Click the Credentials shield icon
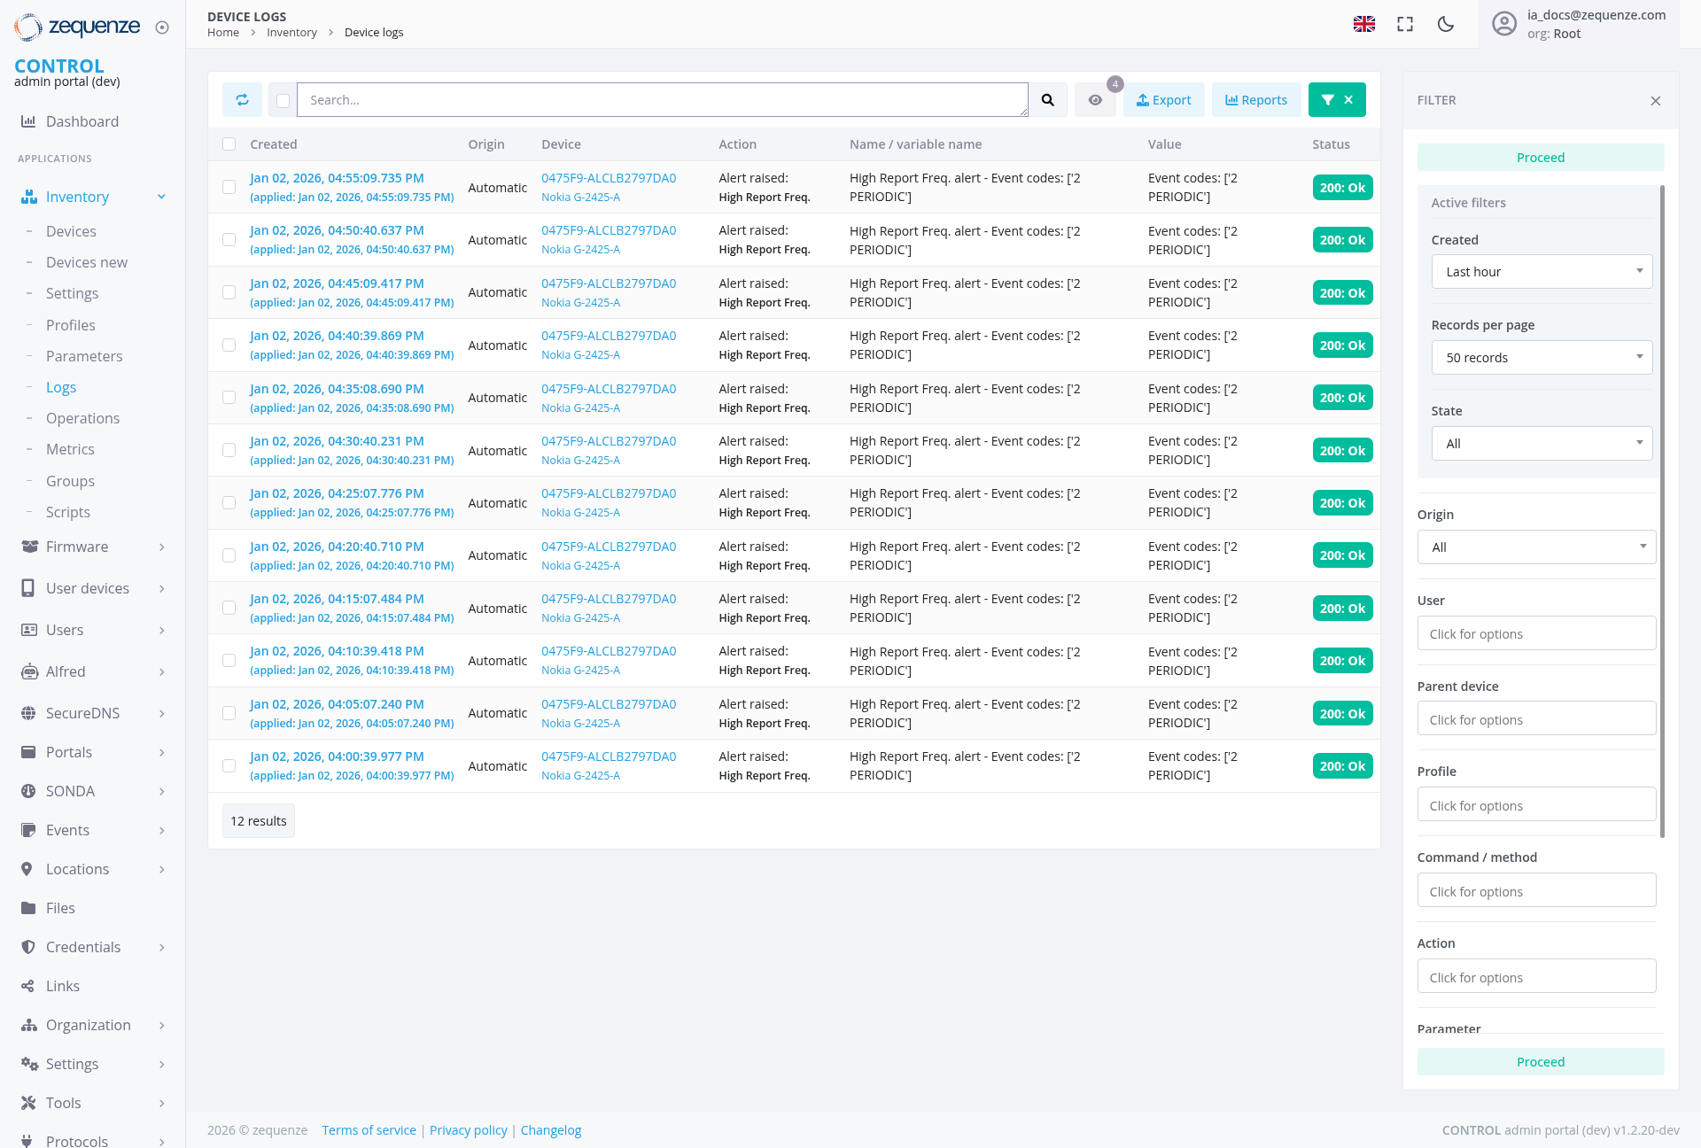 click(x=28, y=947)
